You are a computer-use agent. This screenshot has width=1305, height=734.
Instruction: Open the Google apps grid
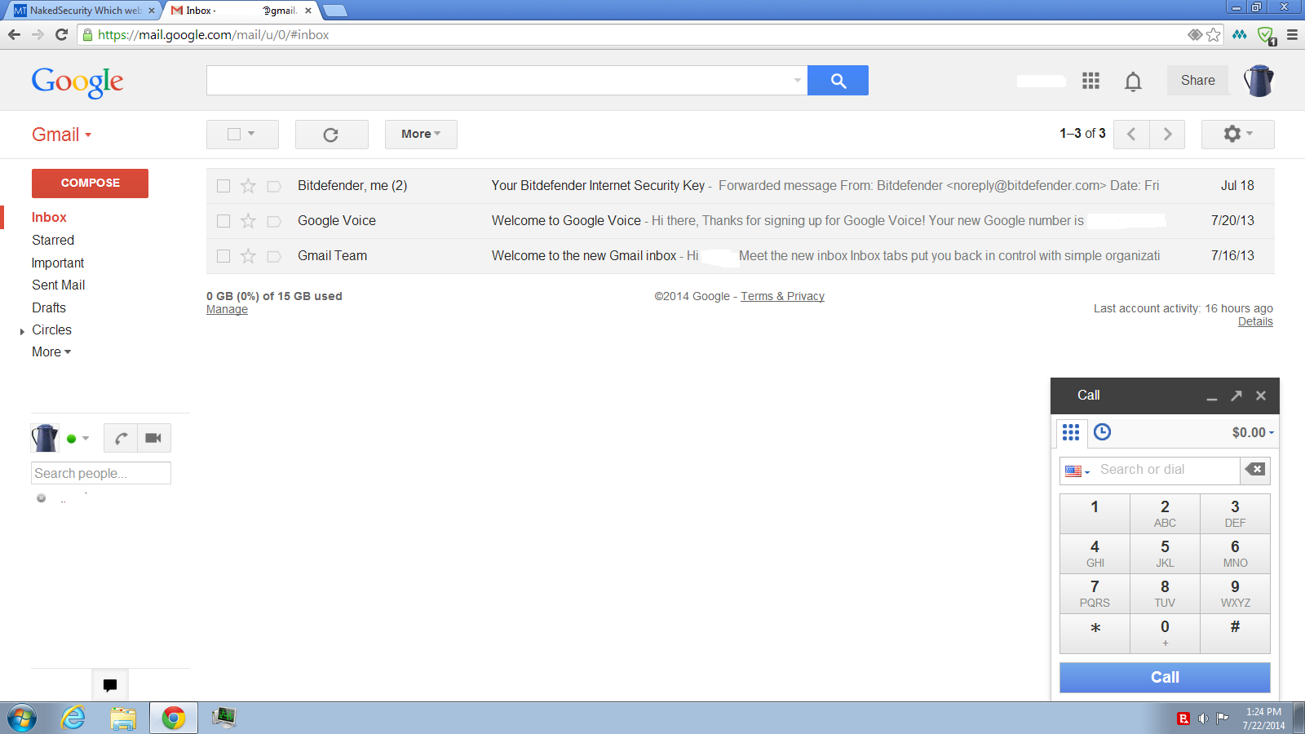click(1090, 81)
